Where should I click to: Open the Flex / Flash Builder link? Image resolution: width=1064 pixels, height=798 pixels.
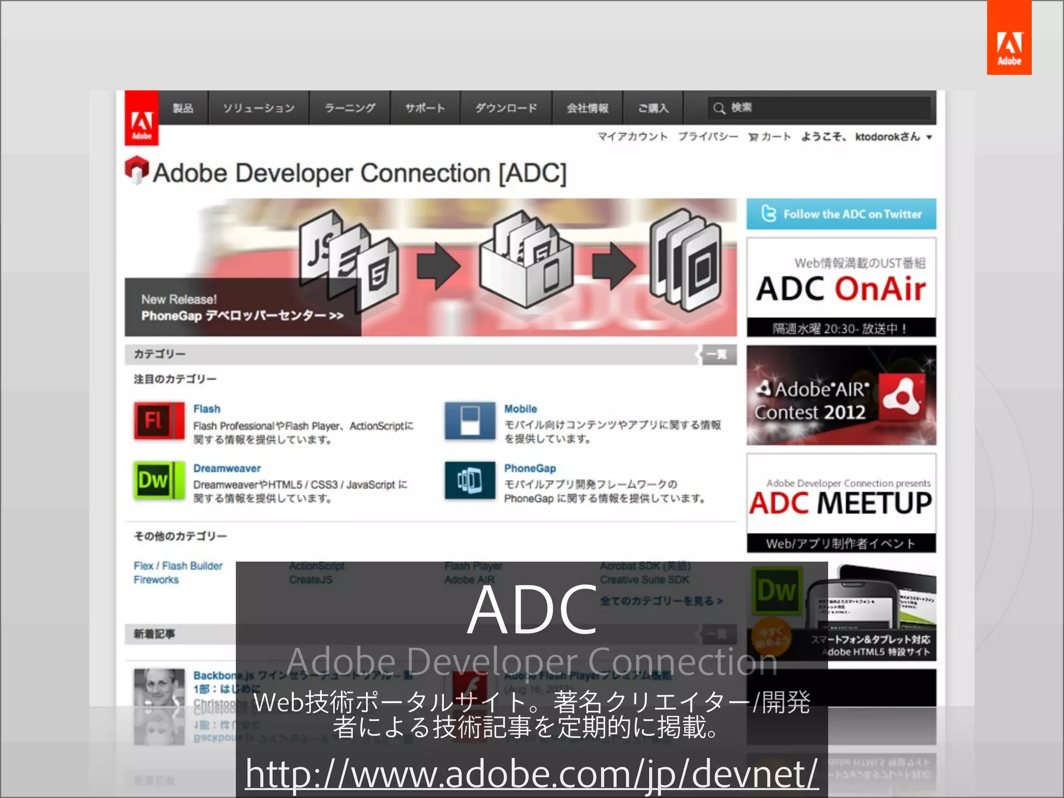point(178,566)
